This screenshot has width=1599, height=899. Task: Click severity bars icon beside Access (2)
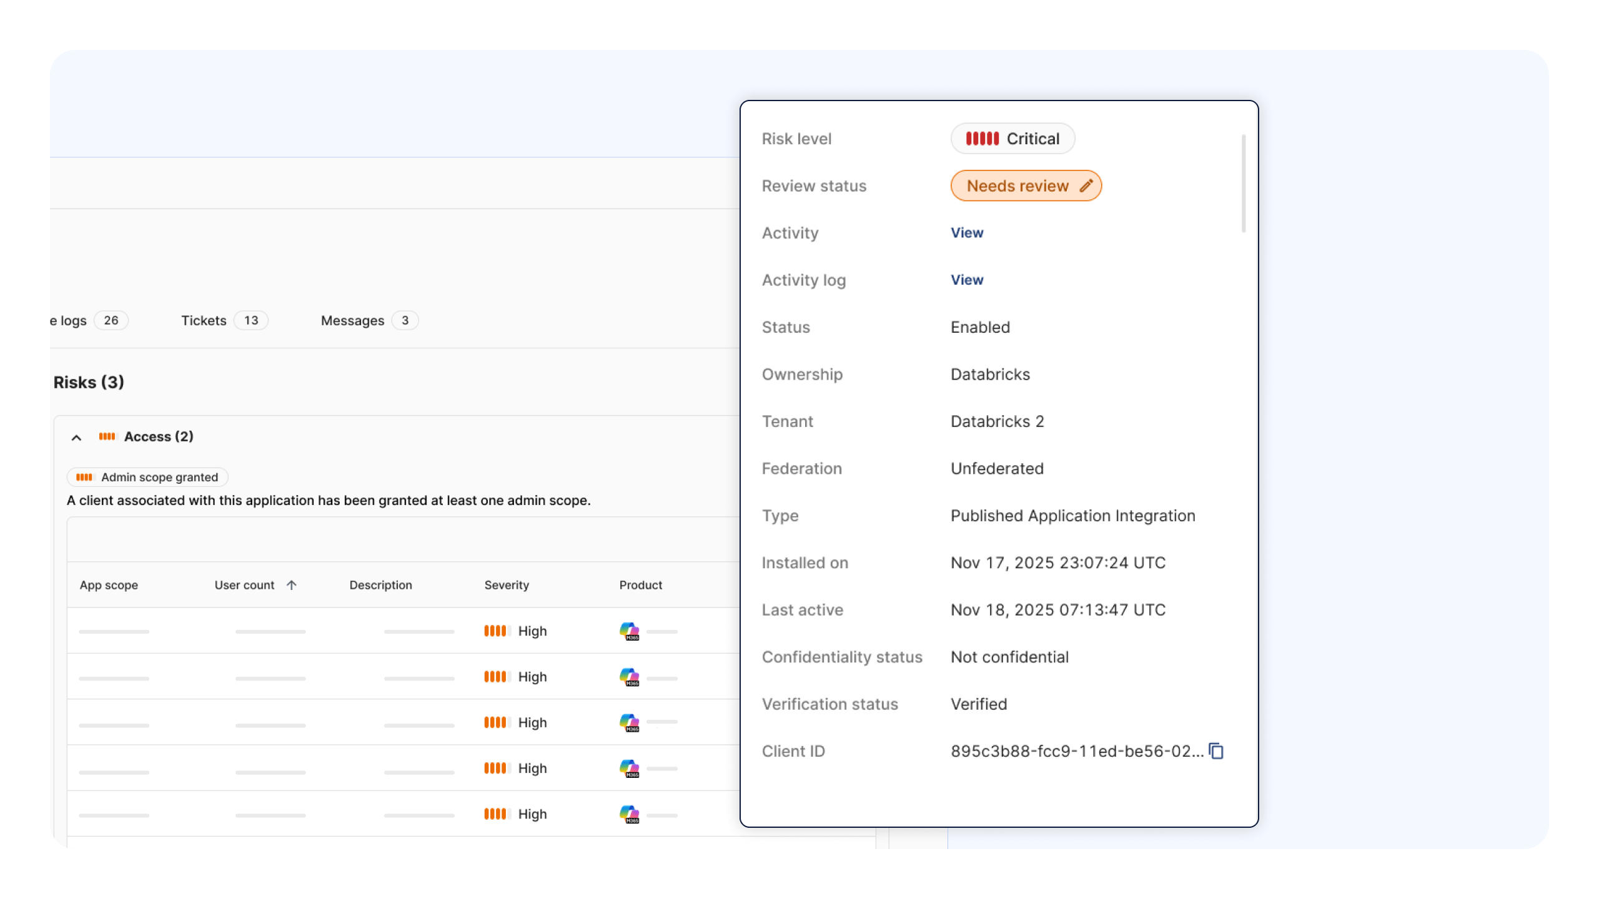pyautogui.click(x=107, y=436)
